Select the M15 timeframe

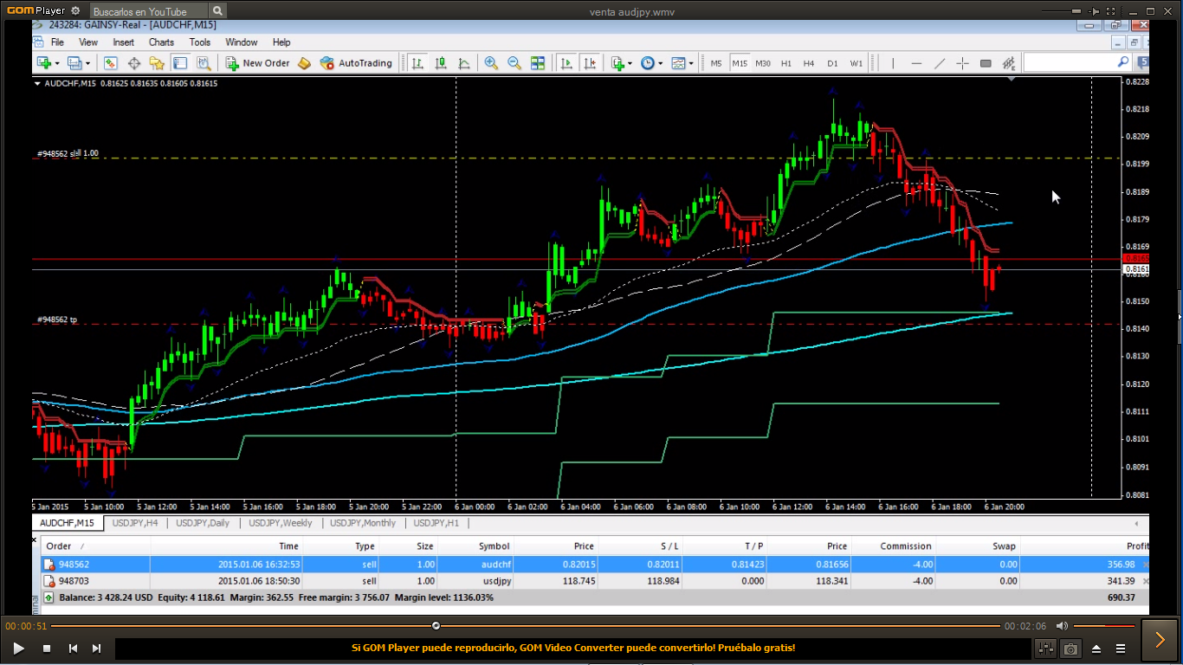pyautogui.click(x=740, y=63)
